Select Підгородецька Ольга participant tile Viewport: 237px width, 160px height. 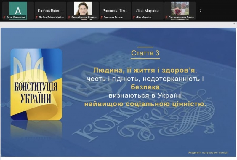180,11
